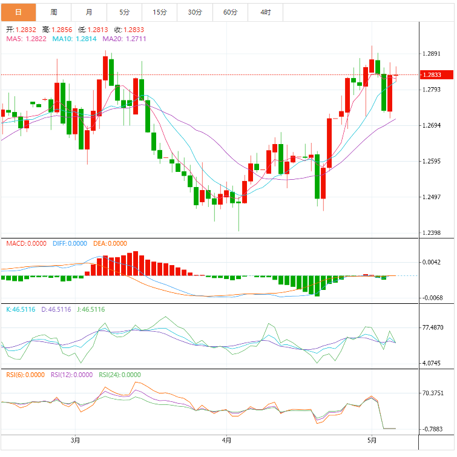Image resolution: width=457 pixels, height=457 pixels.
Task: Click the 0.0042 MACD axis value
Action: coord(432,262)
